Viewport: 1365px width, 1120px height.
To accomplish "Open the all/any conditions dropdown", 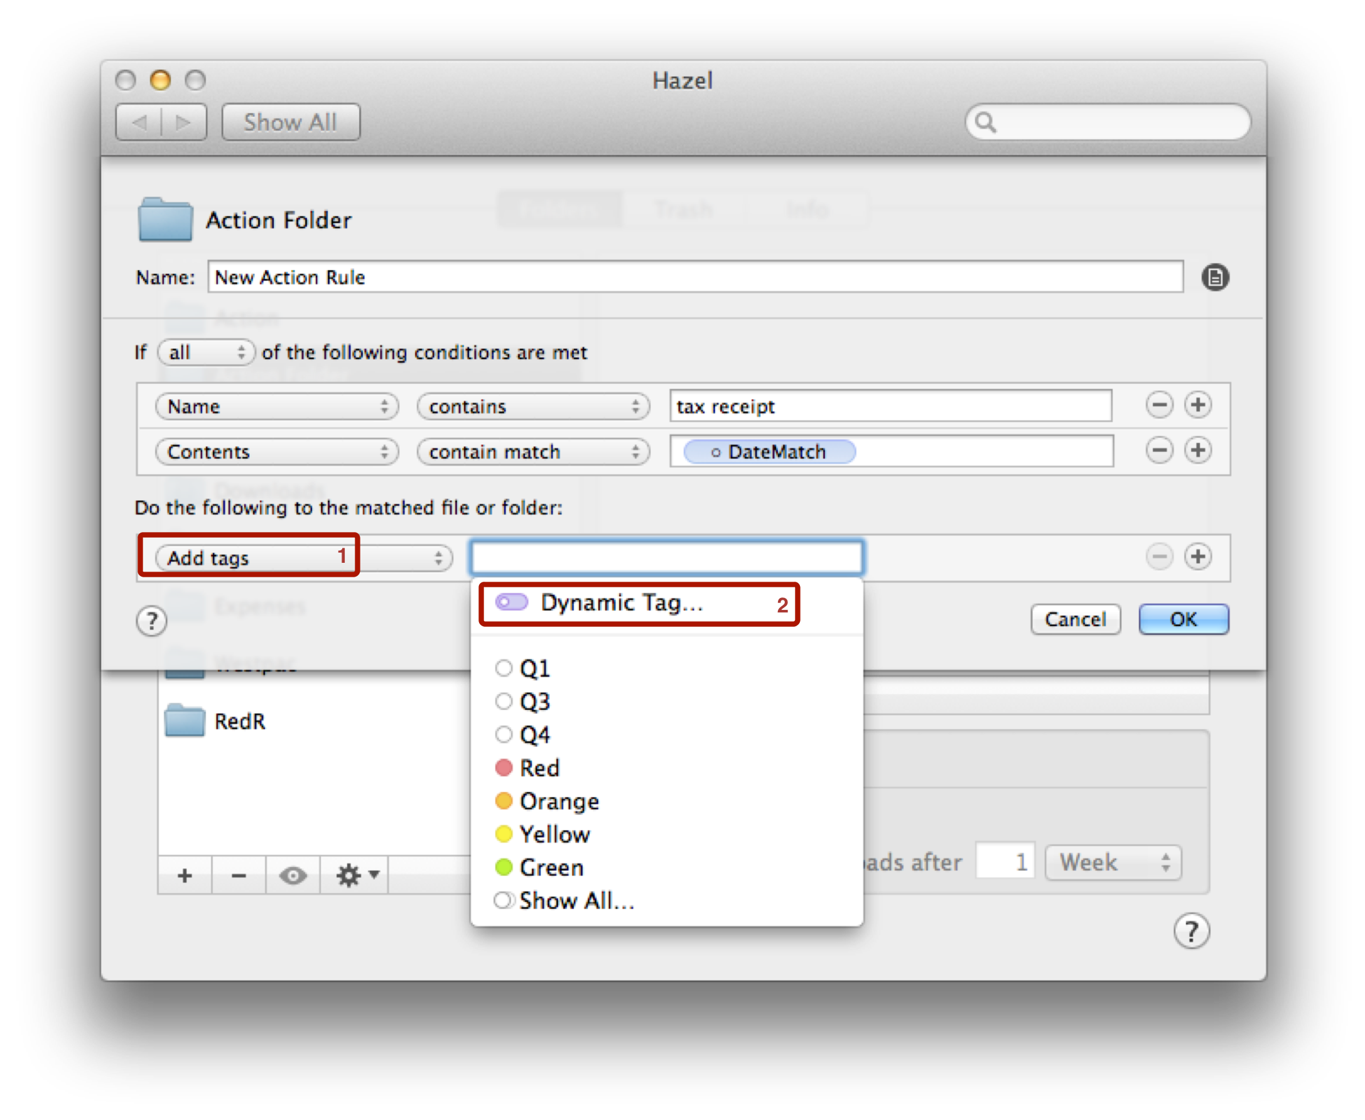I will tap(206, 352).
